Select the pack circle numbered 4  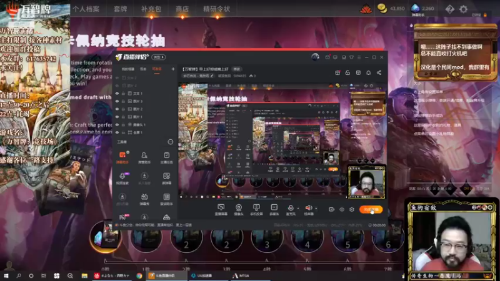click(307, 238)
